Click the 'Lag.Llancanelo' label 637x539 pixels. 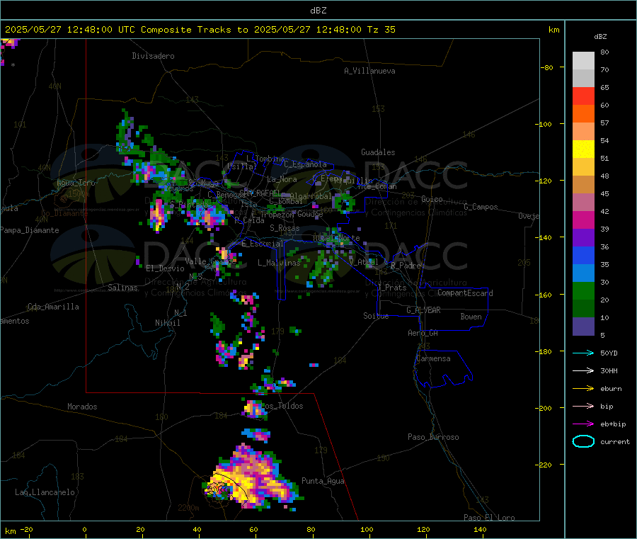pyautogui.click(x=45, y=492)
